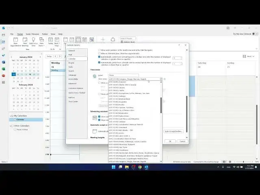This screenshot has height=195, width=260.
Task: Create a New Appointment
Action: pyautogui.click(x=15, y=42)
